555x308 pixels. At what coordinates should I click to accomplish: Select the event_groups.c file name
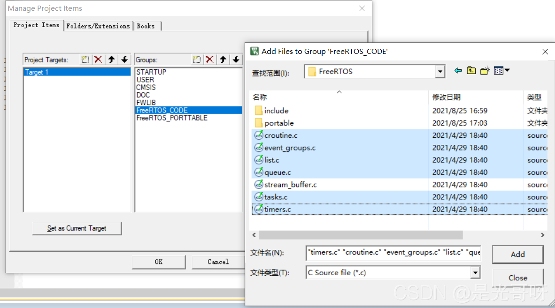coord(290,148)
